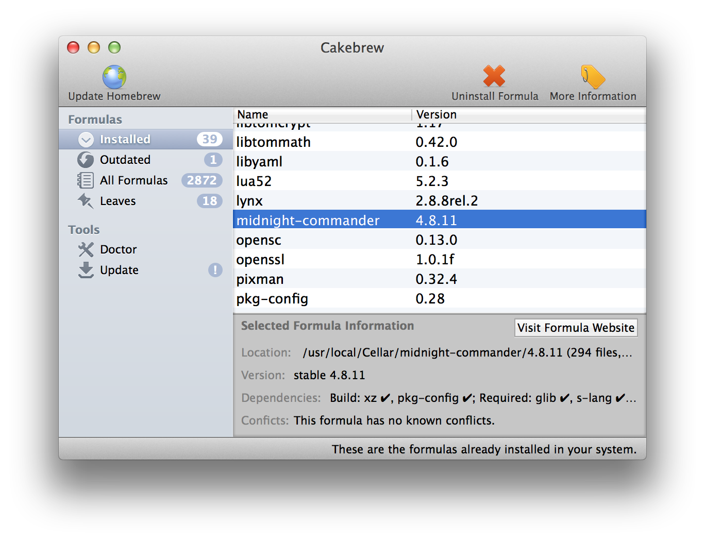Screen dimensions: 705x541
Task: Select the Leaves sidebar icon
Action: coord(86,201)
